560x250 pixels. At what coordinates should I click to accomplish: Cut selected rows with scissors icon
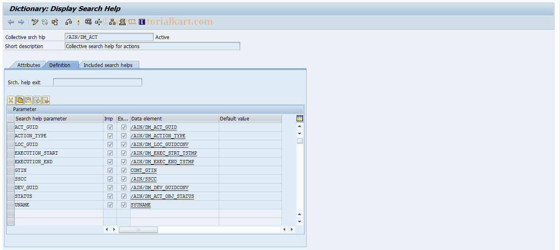coord(11,100)
